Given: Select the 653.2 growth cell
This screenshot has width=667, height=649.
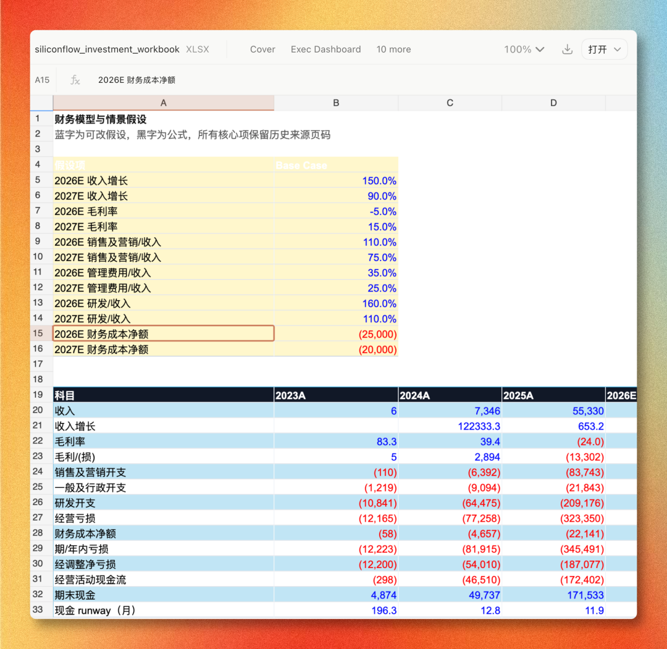Looking at the screenshot, I should [553, 425].
